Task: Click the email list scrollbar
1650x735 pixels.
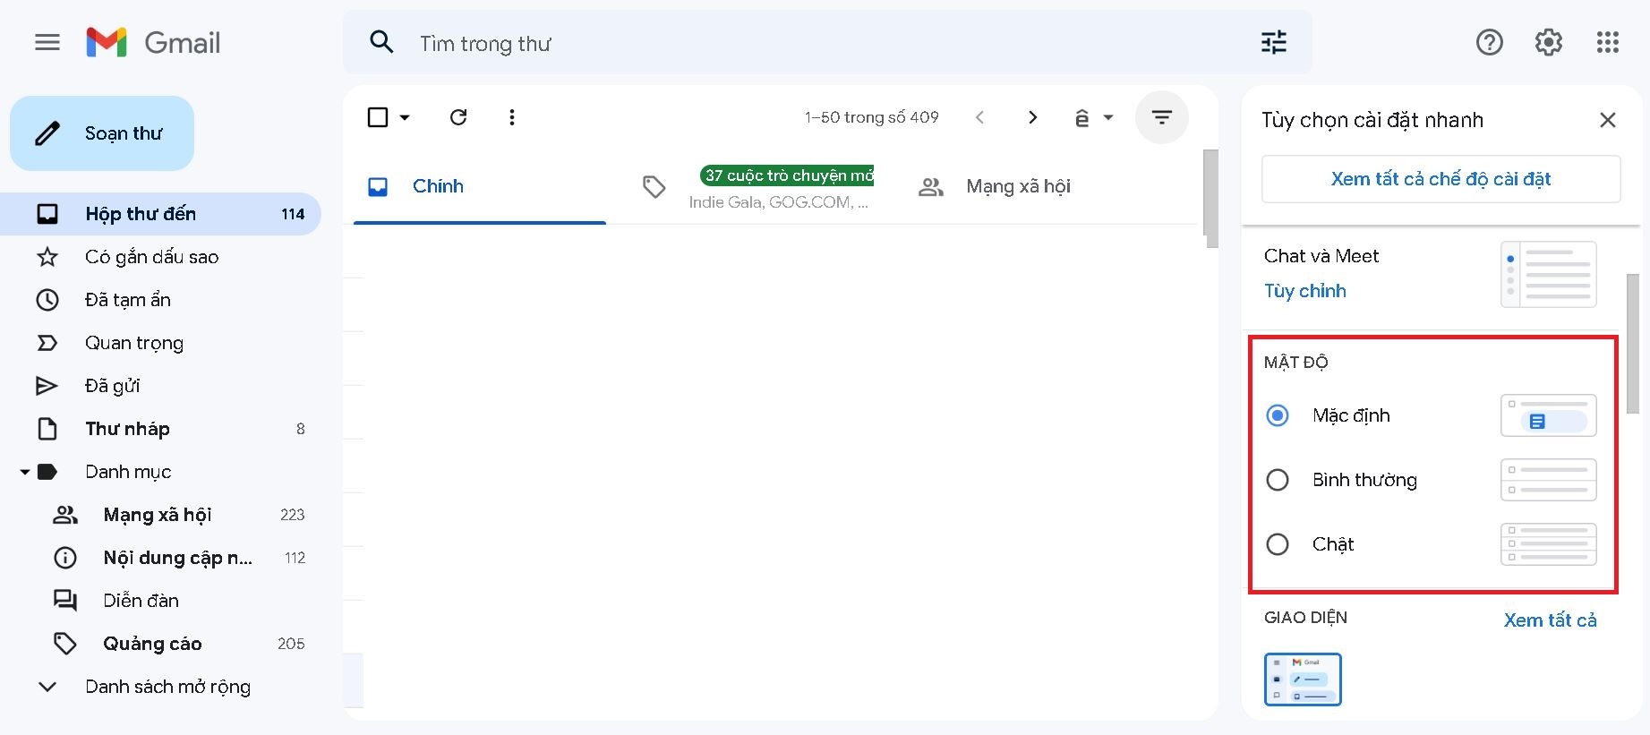Action: 1211,199
